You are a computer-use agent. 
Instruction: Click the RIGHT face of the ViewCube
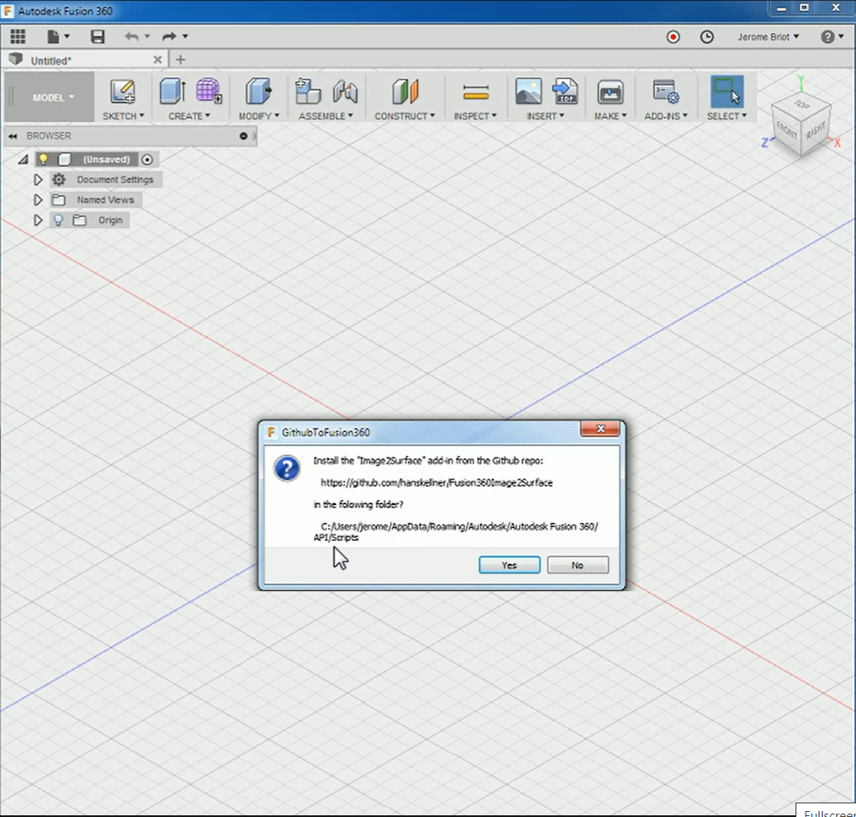[x=816, y=131]
